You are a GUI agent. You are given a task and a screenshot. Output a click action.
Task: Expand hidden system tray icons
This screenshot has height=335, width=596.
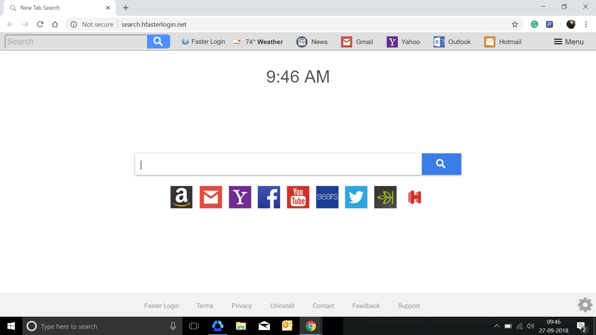(x=497, y=326)
